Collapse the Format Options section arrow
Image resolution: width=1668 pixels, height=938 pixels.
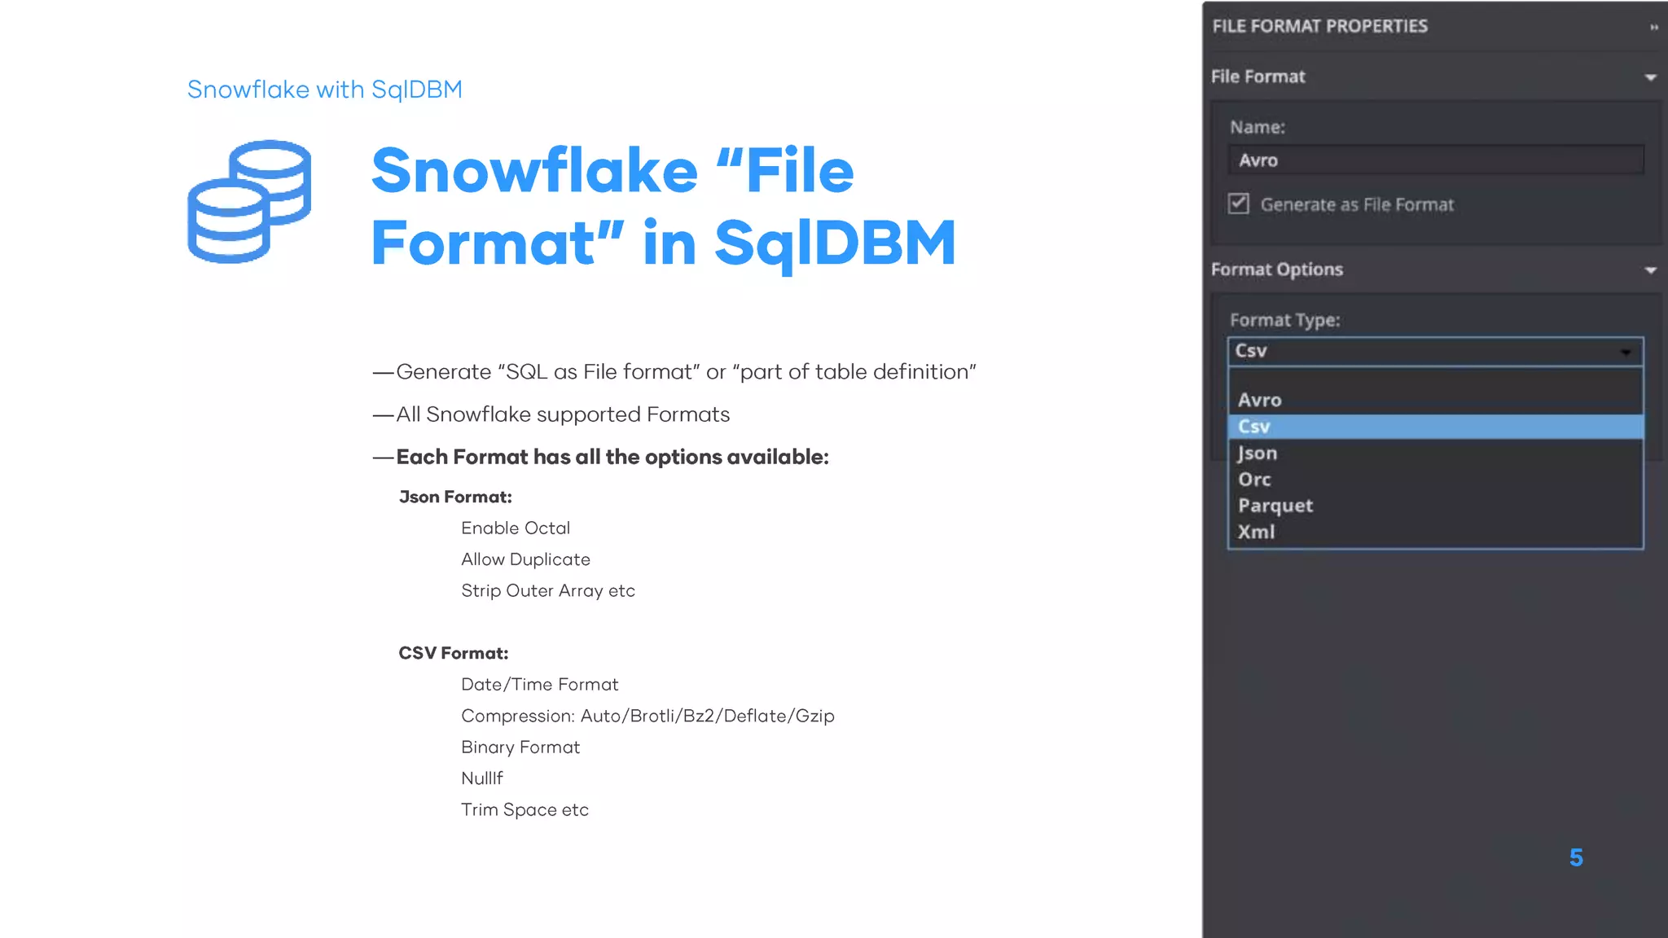pyautogui.click(x=1650, y=270)
